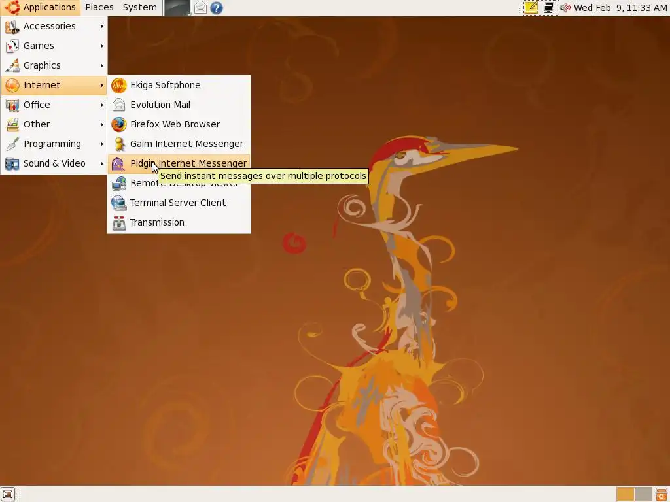The image size is (670, 502).
Task: Expand the Graphics submenu
Action: 54,65
